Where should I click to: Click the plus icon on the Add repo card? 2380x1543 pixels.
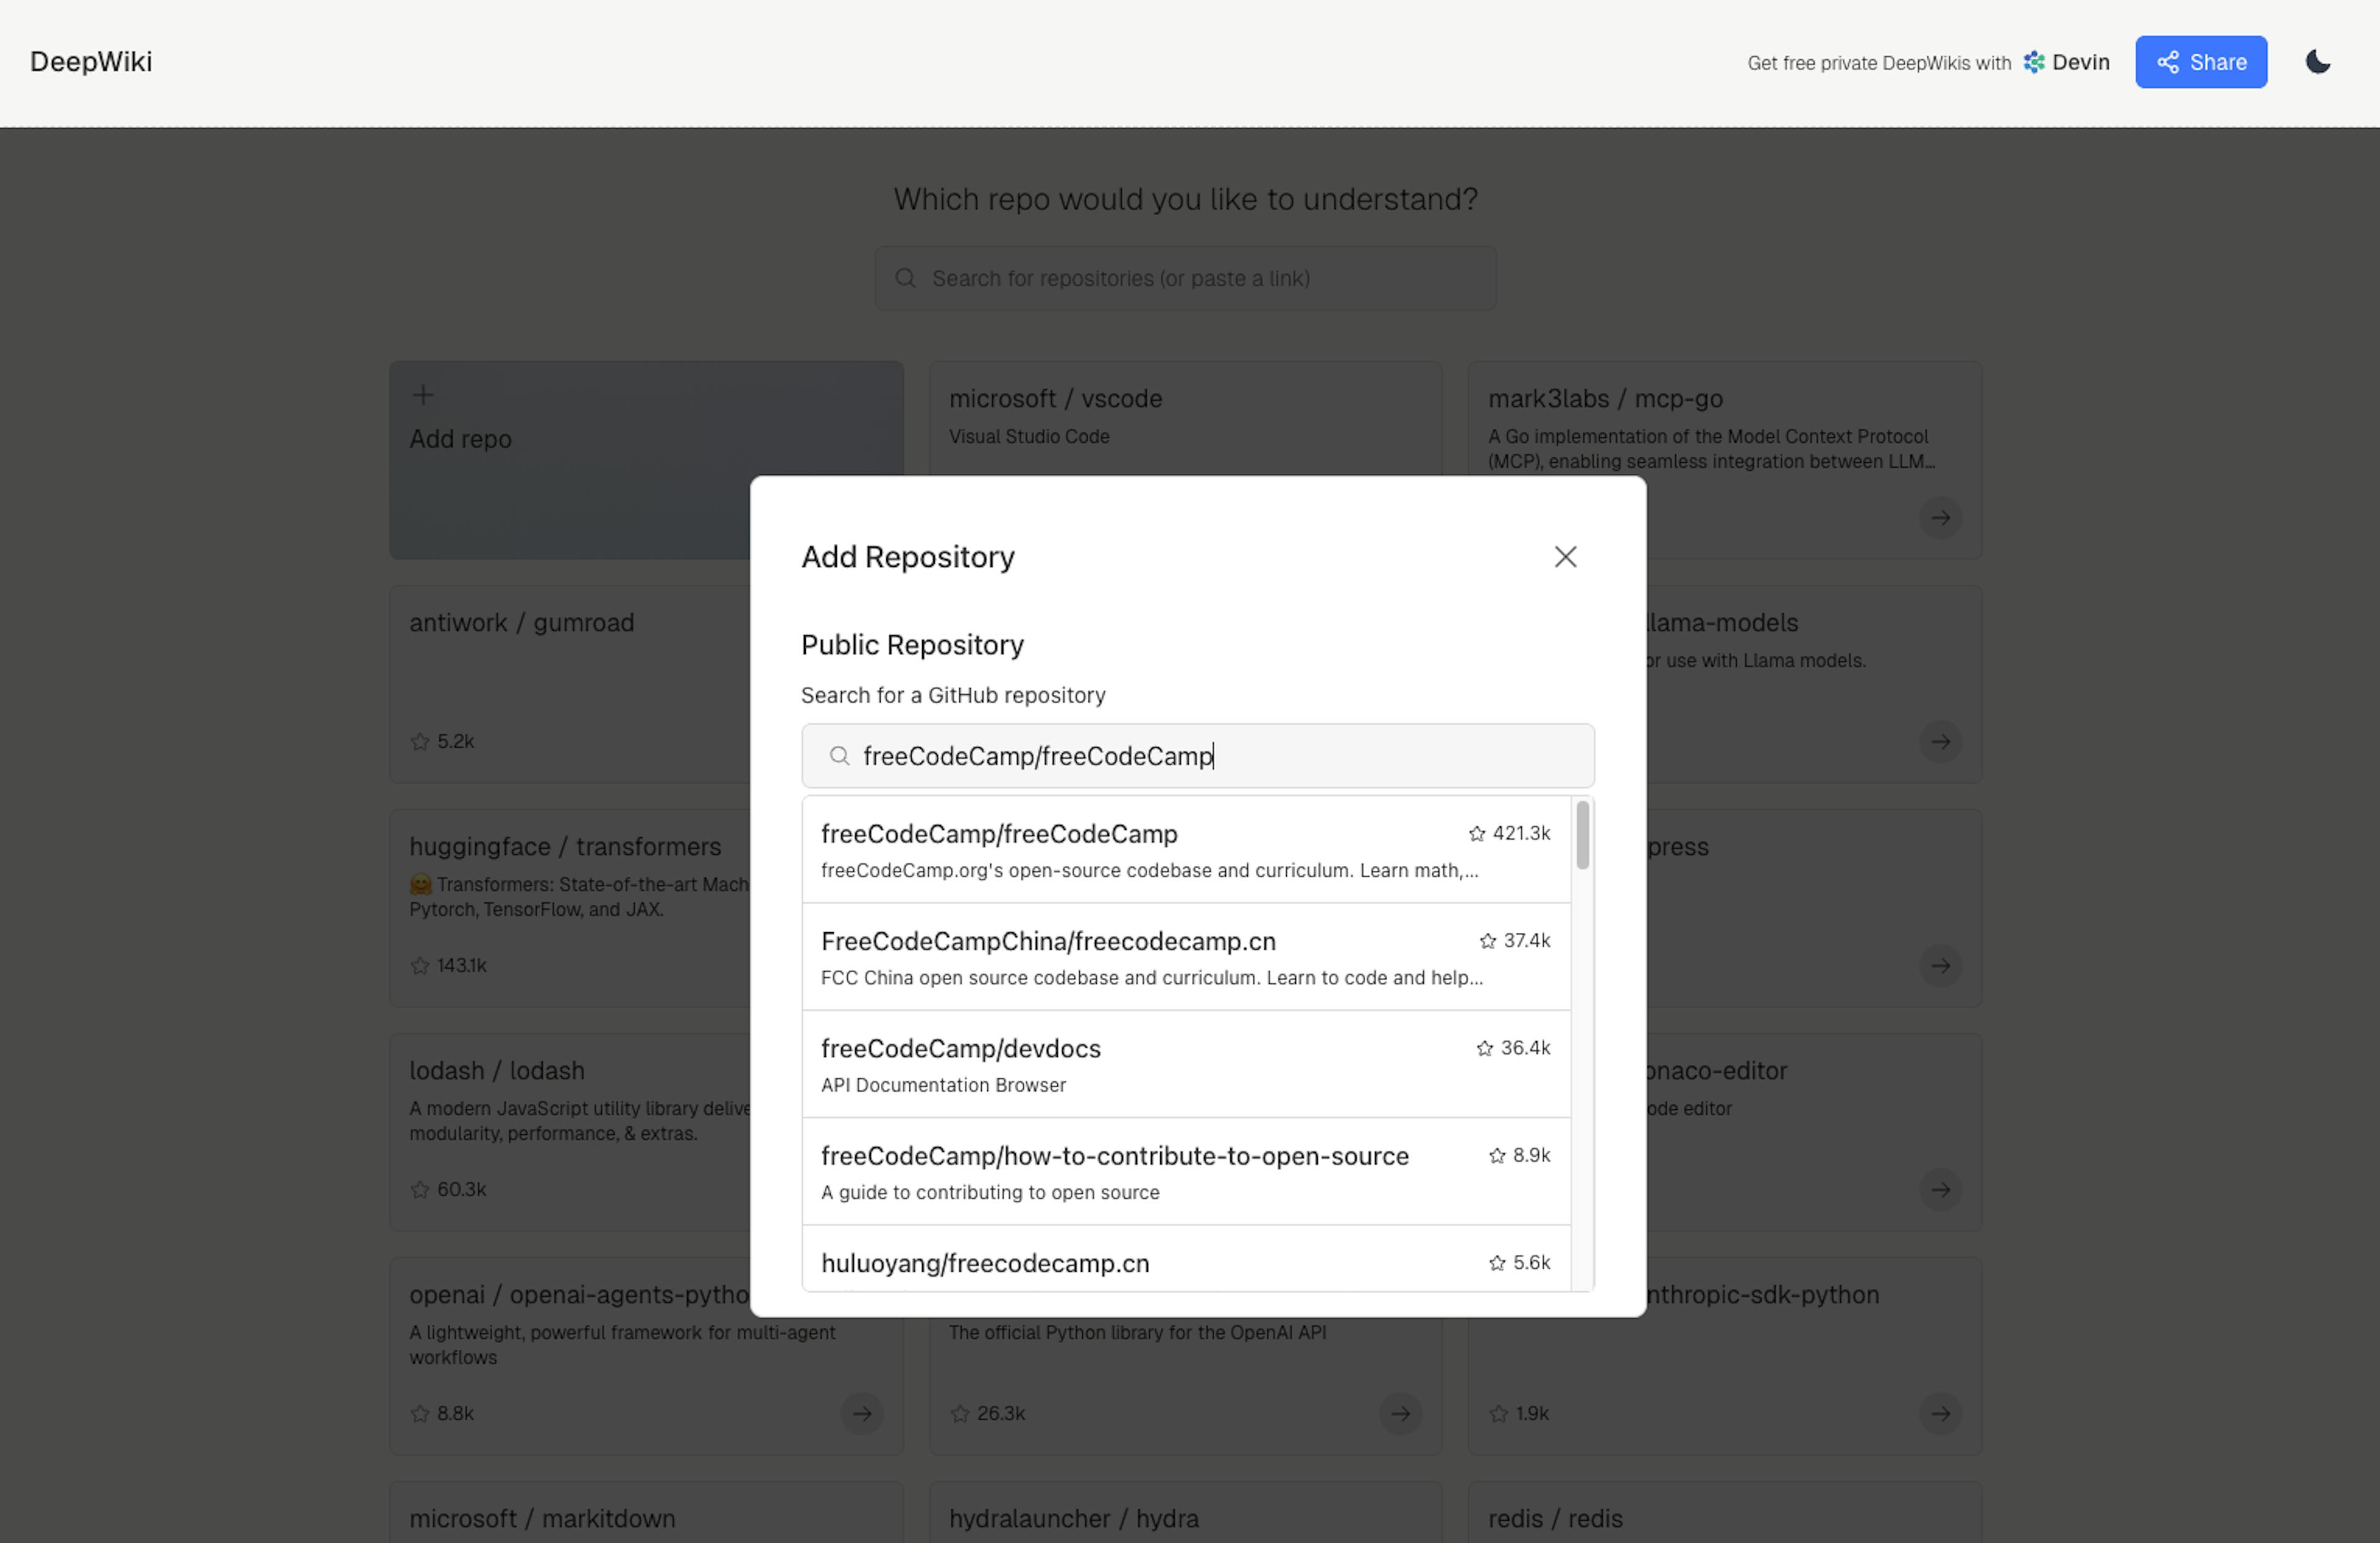point(423,395)
